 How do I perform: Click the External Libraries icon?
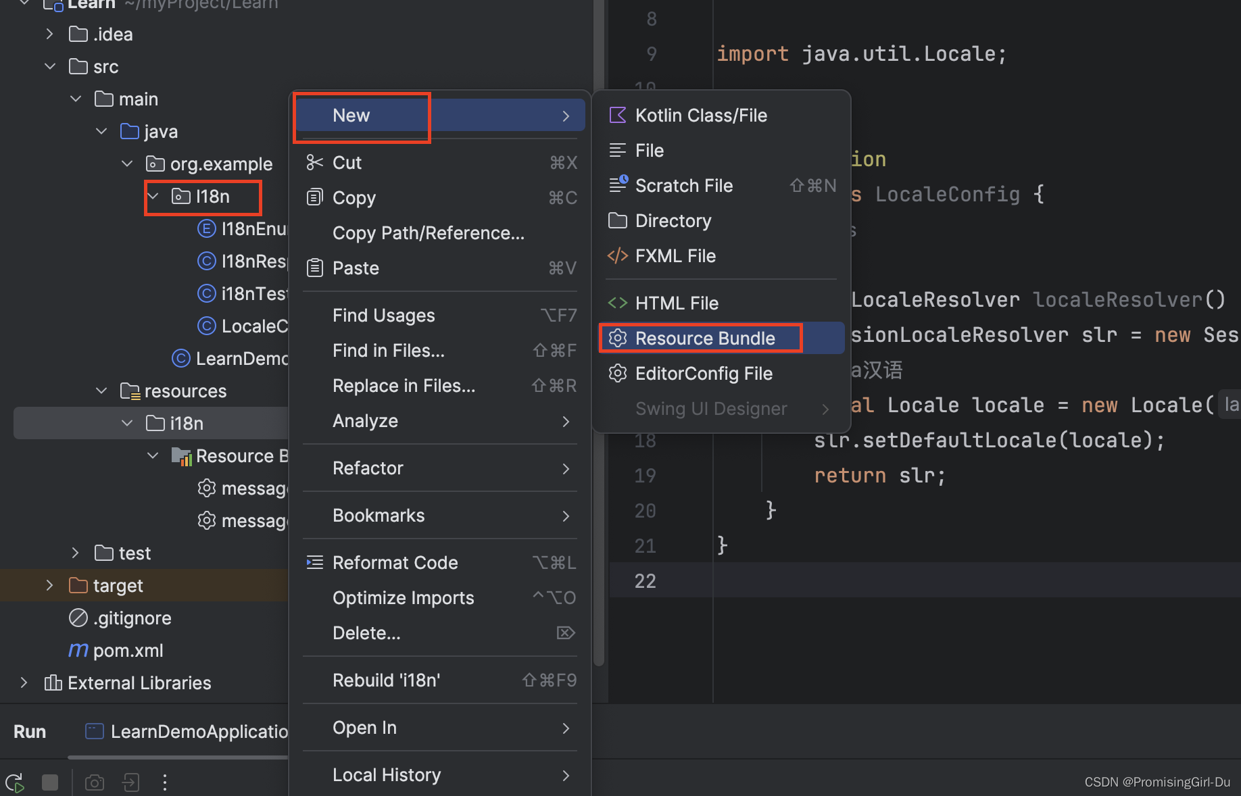point(53,682)
